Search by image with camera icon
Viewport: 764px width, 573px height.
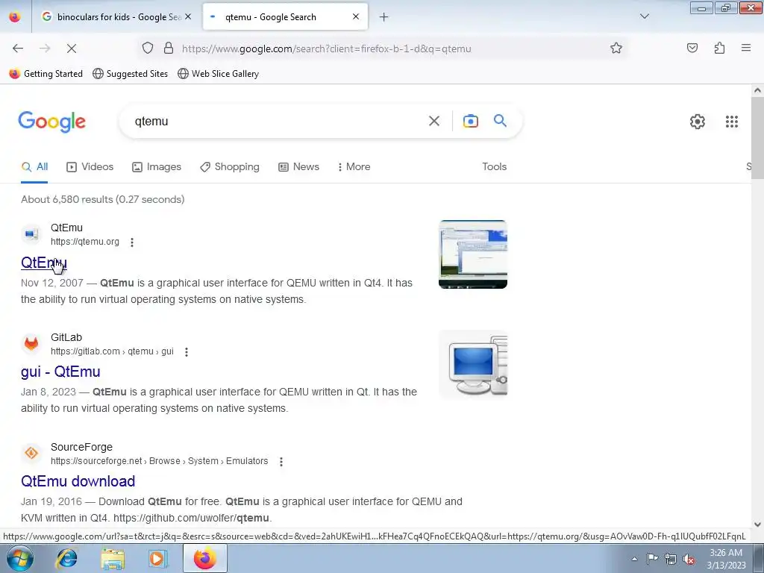(x=470, y=121)
